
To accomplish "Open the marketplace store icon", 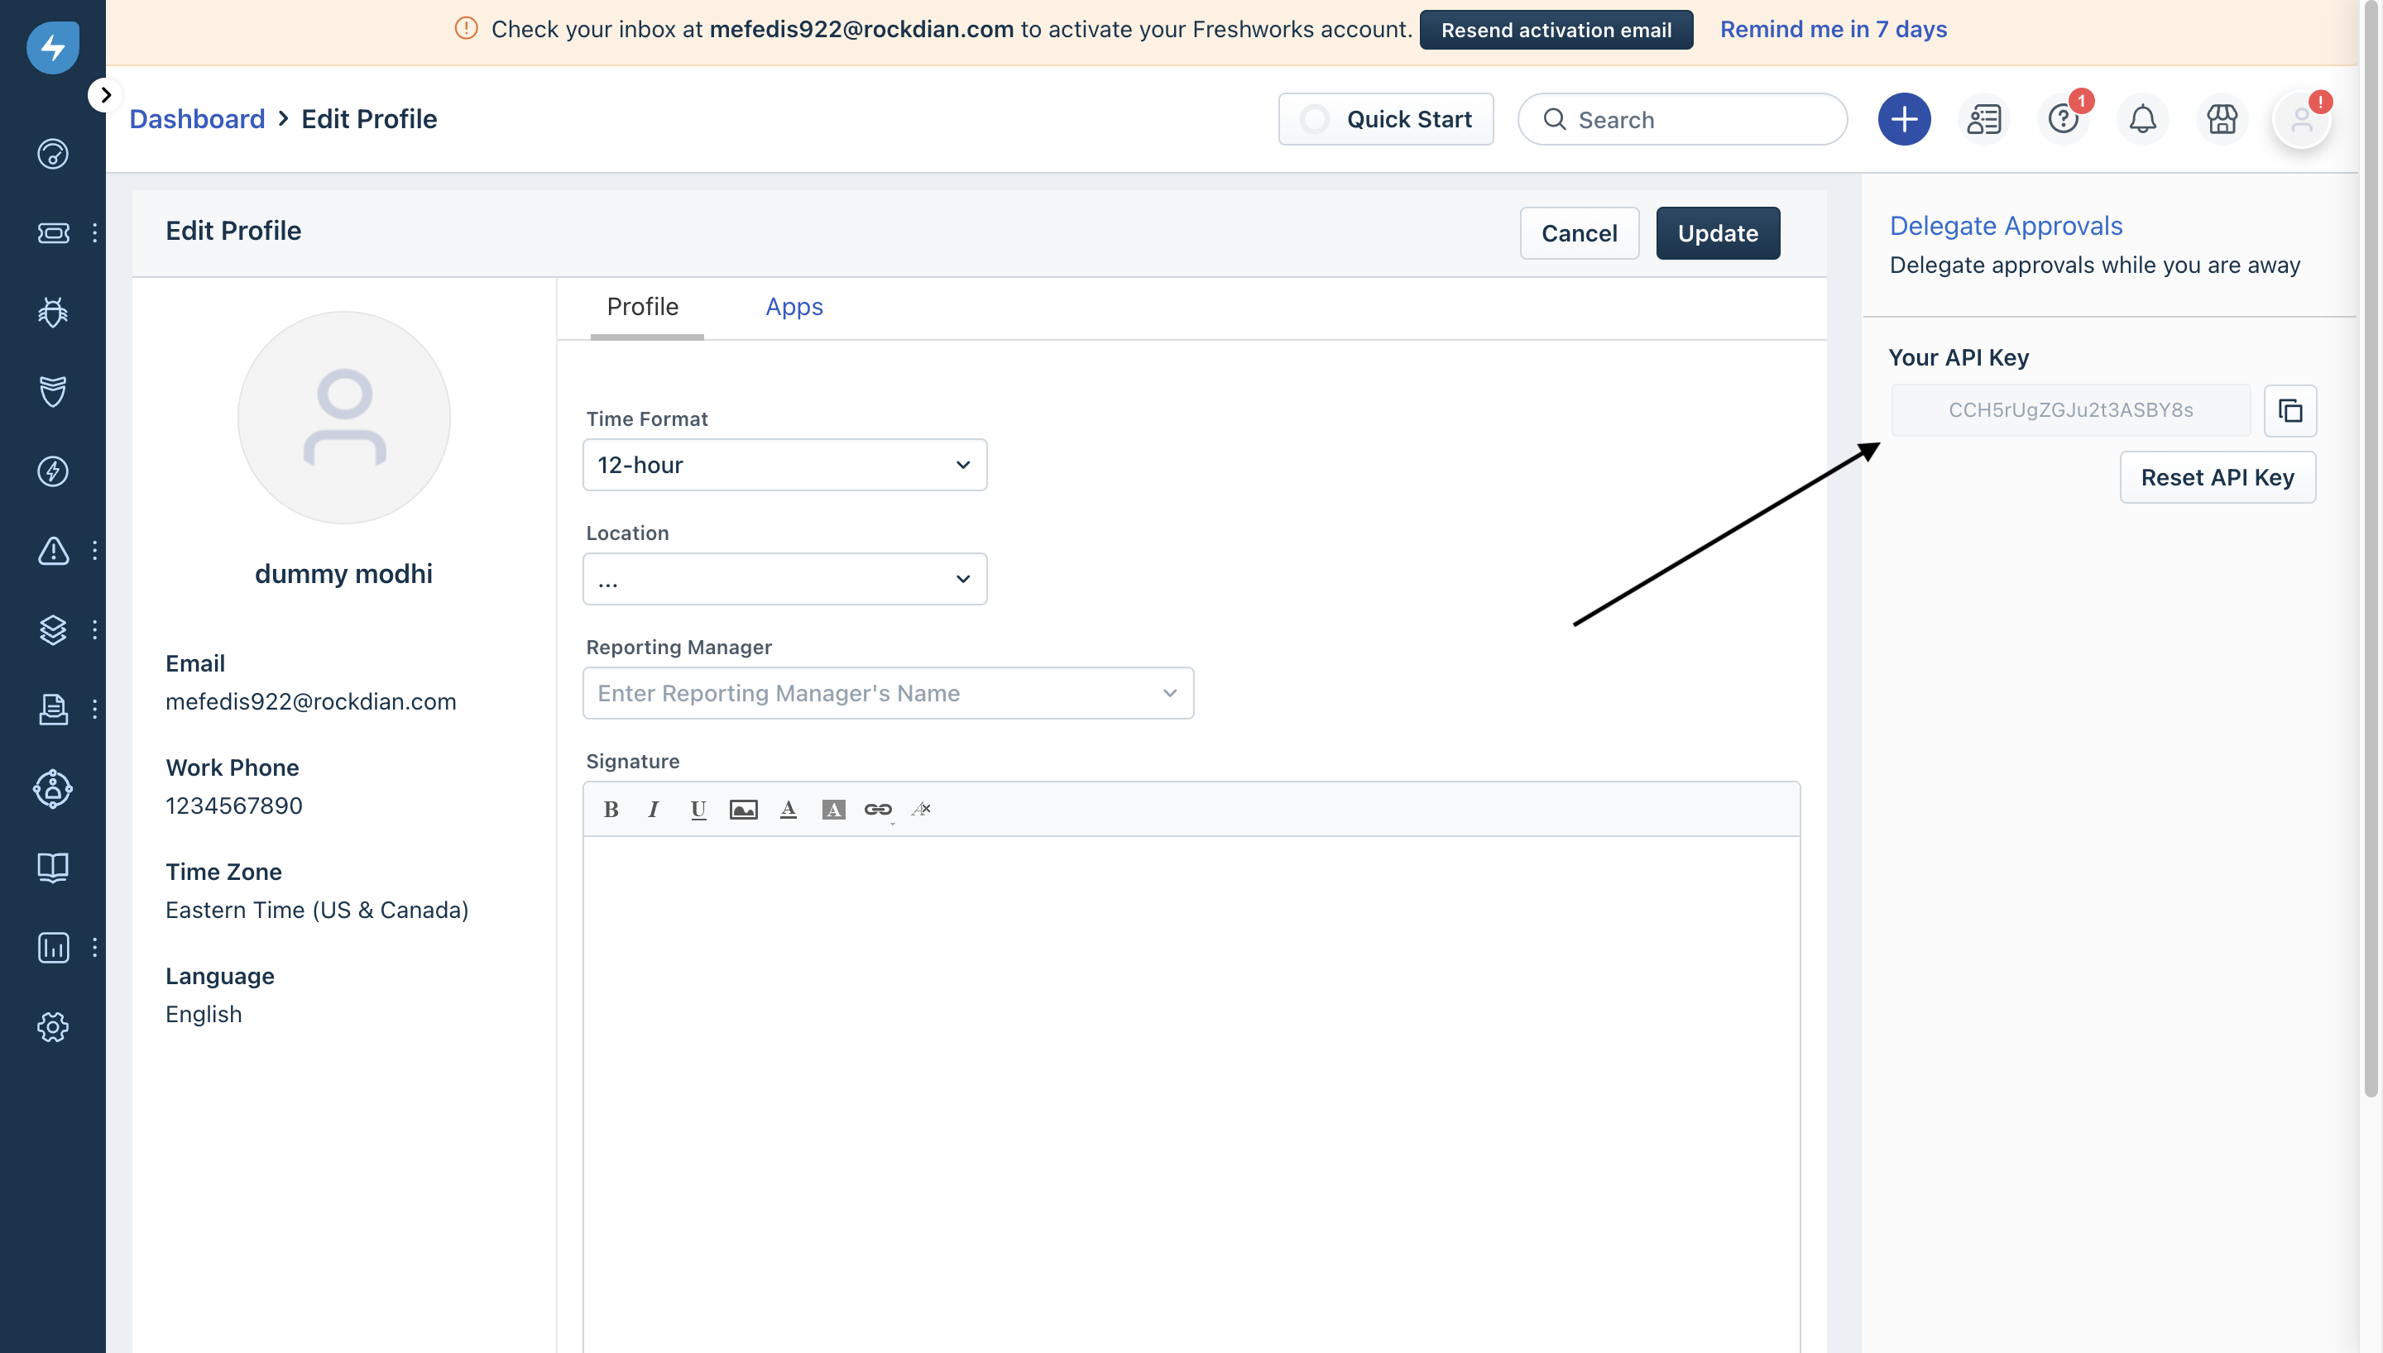I will click(2222, 119).
